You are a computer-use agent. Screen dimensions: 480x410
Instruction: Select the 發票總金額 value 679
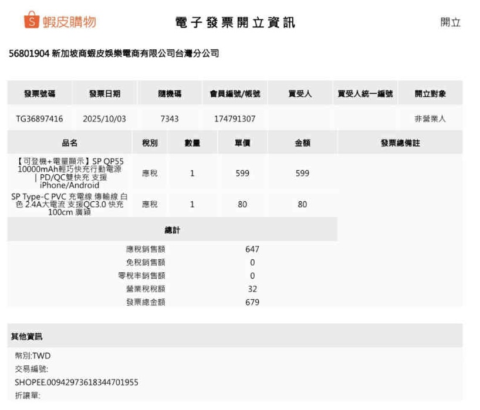coord(252,303)
